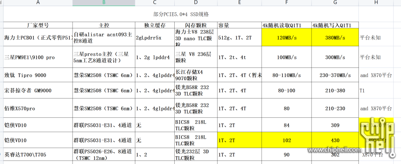Viewport: 401px width, 164px height.
Task: Select the '1、2g lpddr4' cell
Action: click(155, 57)
